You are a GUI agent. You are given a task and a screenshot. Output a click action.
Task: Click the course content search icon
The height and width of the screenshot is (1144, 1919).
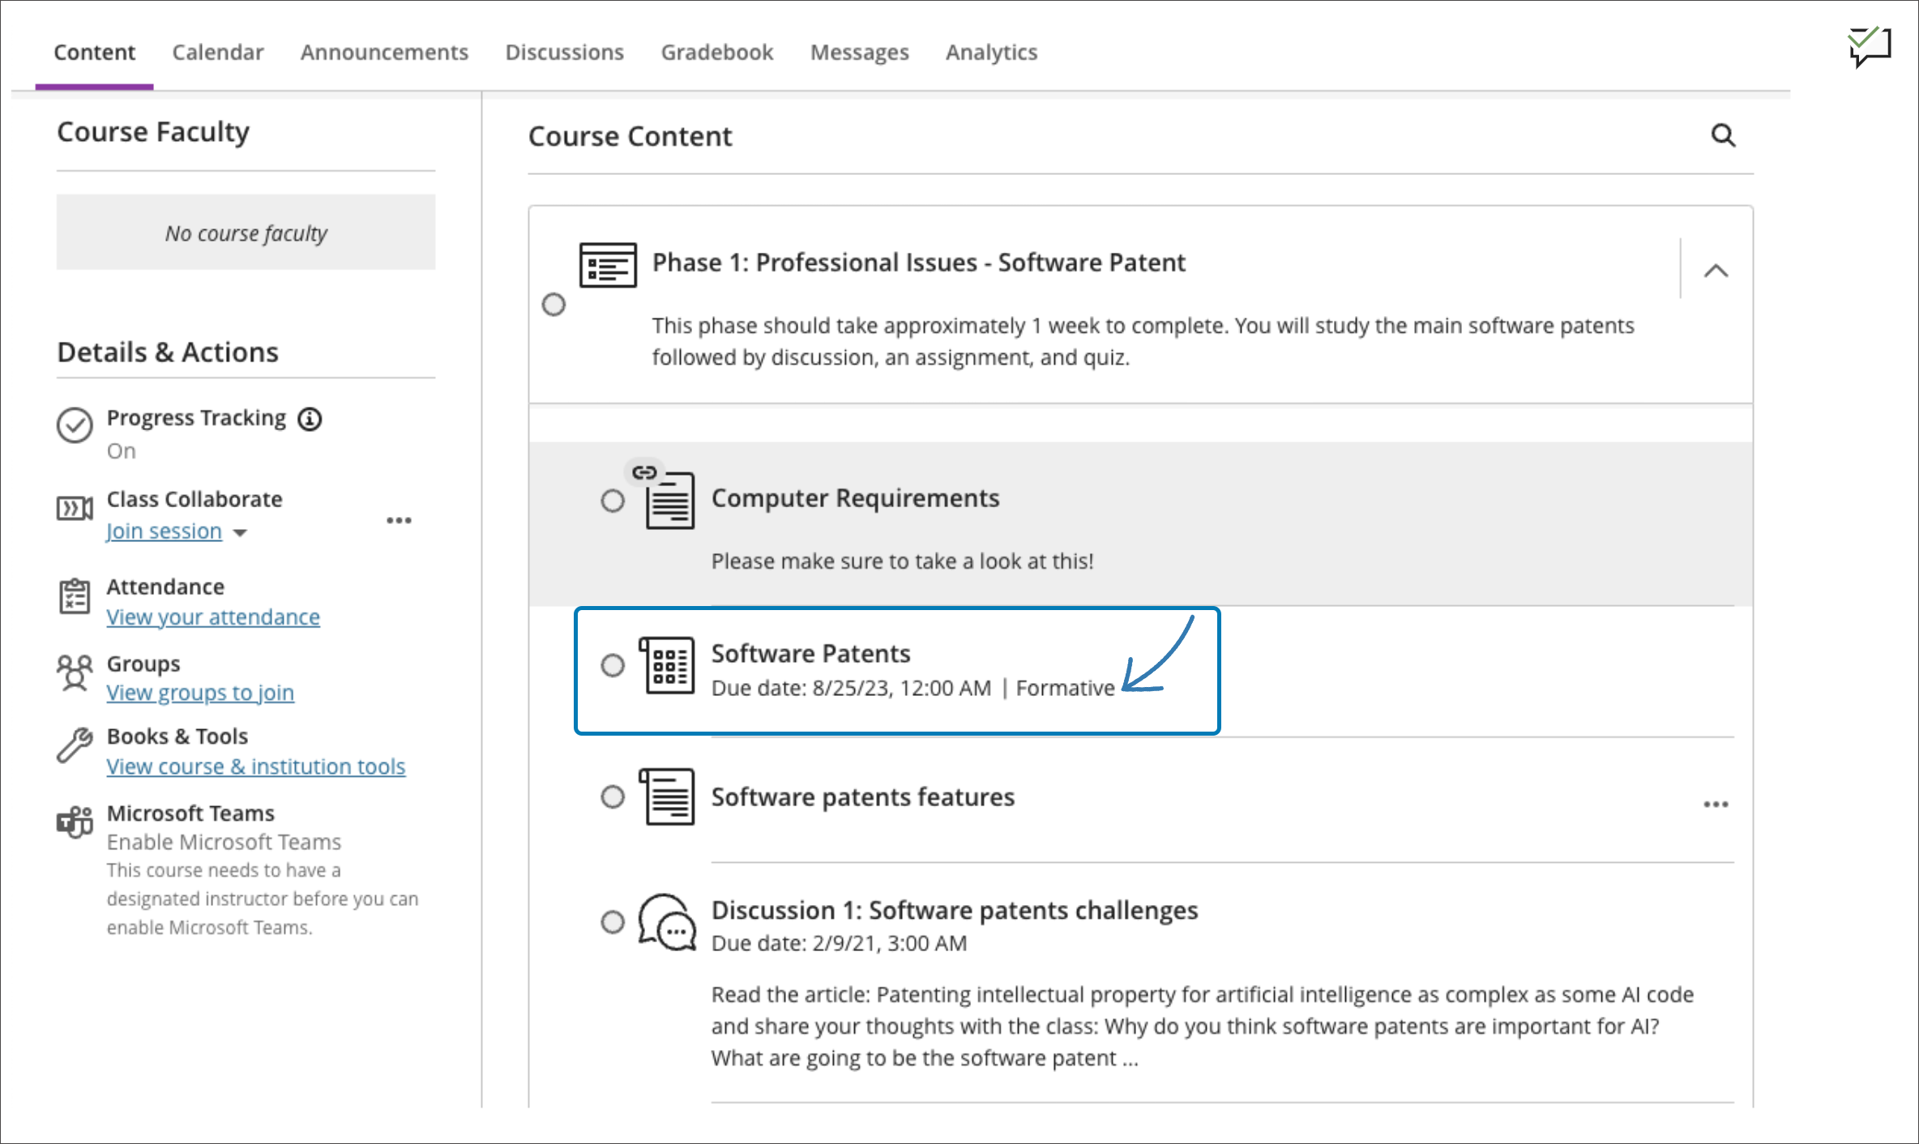(1723, 135)
